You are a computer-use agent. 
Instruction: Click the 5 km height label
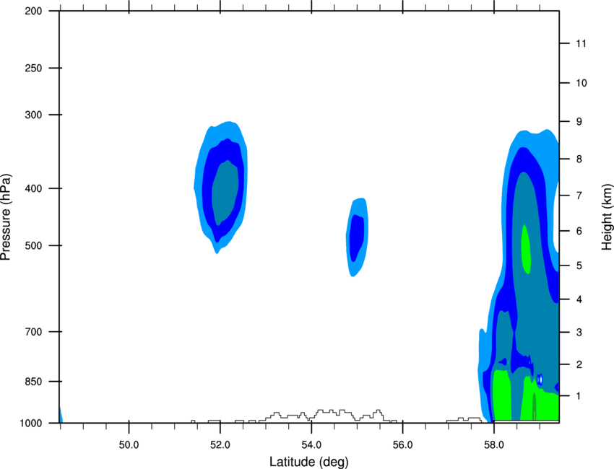(x=579, y=266)
